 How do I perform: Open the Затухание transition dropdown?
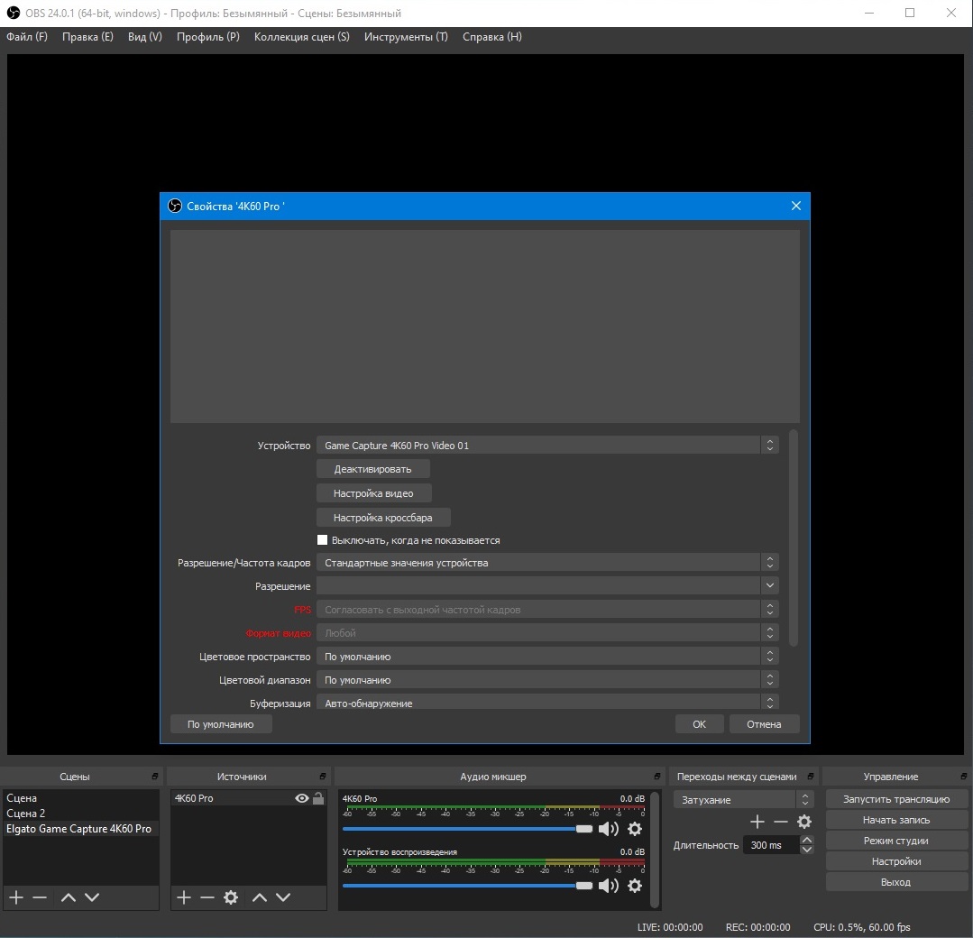point(743,800)
